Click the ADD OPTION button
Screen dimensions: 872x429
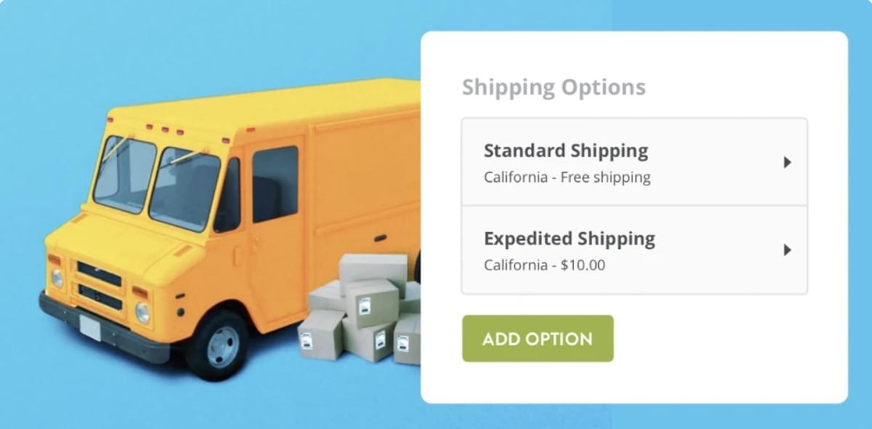tap(538, 339)
